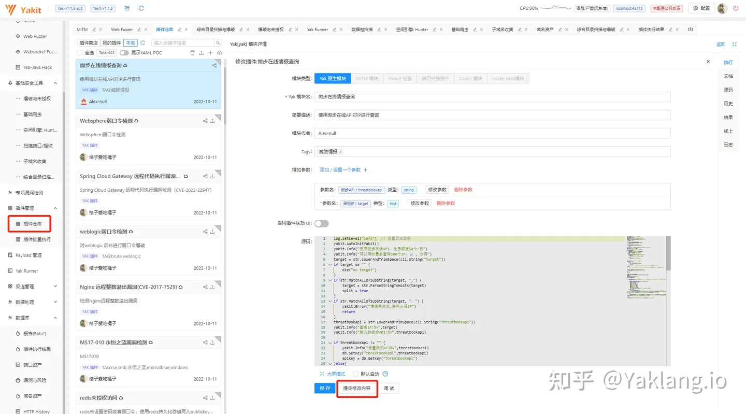Click upload icon on weblogic弱口令检测 card

(x=212, y=232)
